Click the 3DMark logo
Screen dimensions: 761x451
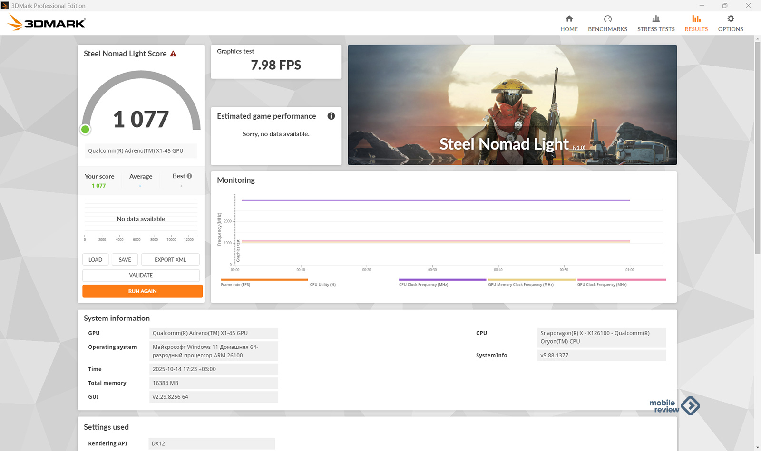click(x=47, y=23)
